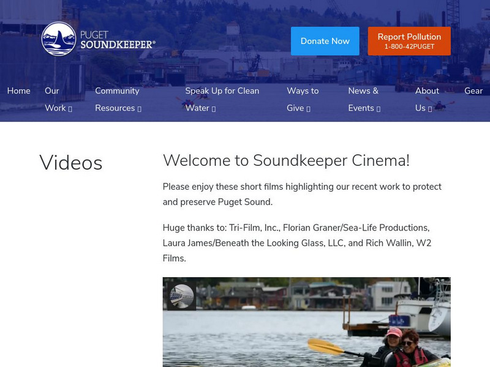
Task: Click the 1-800-42PUGET phone text
Action: click(408, 45)
